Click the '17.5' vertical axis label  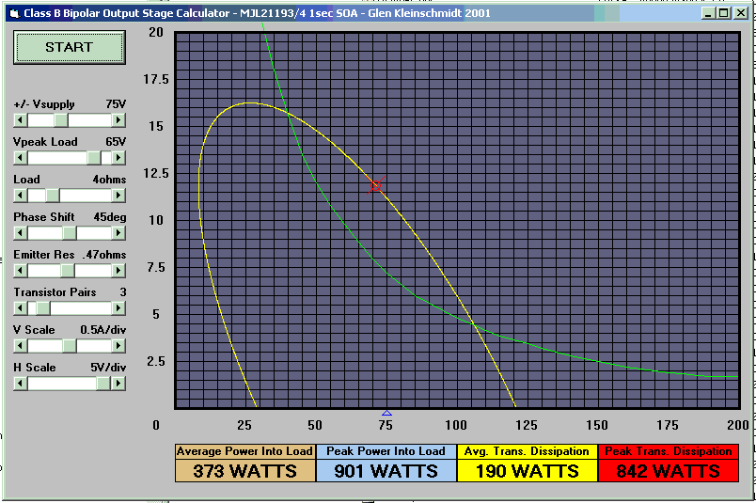156,79
